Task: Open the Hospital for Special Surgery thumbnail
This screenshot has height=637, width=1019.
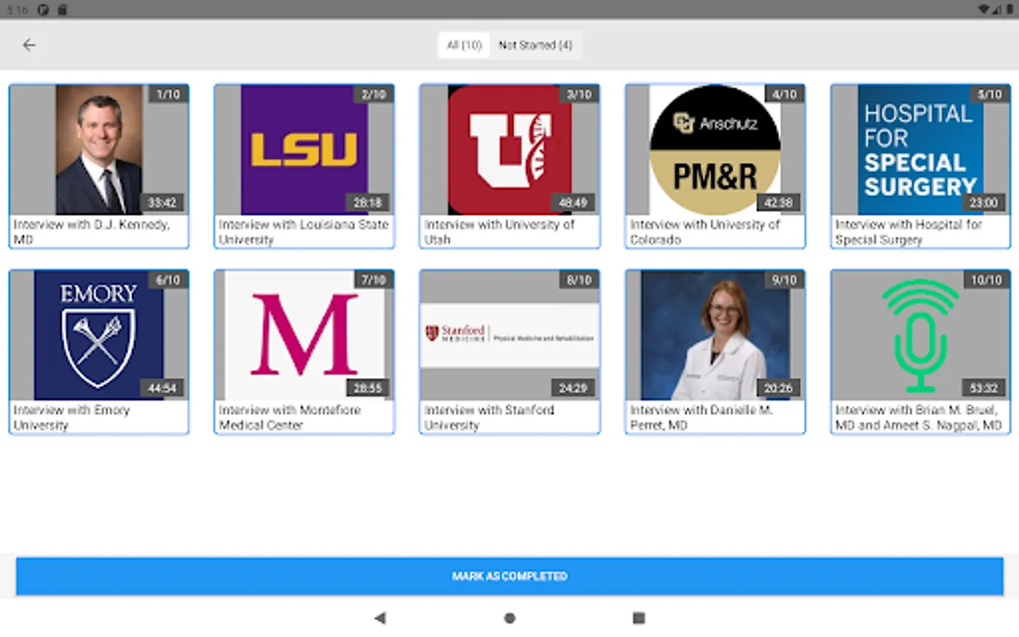Action: pyautogui.click(x=920, y=150)
